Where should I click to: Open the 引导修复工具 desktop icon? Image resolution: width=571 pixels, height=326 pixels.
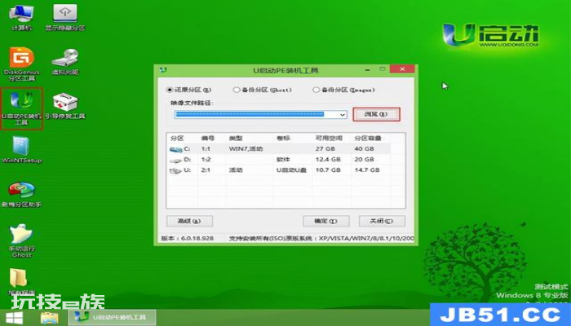pos(64,106)
